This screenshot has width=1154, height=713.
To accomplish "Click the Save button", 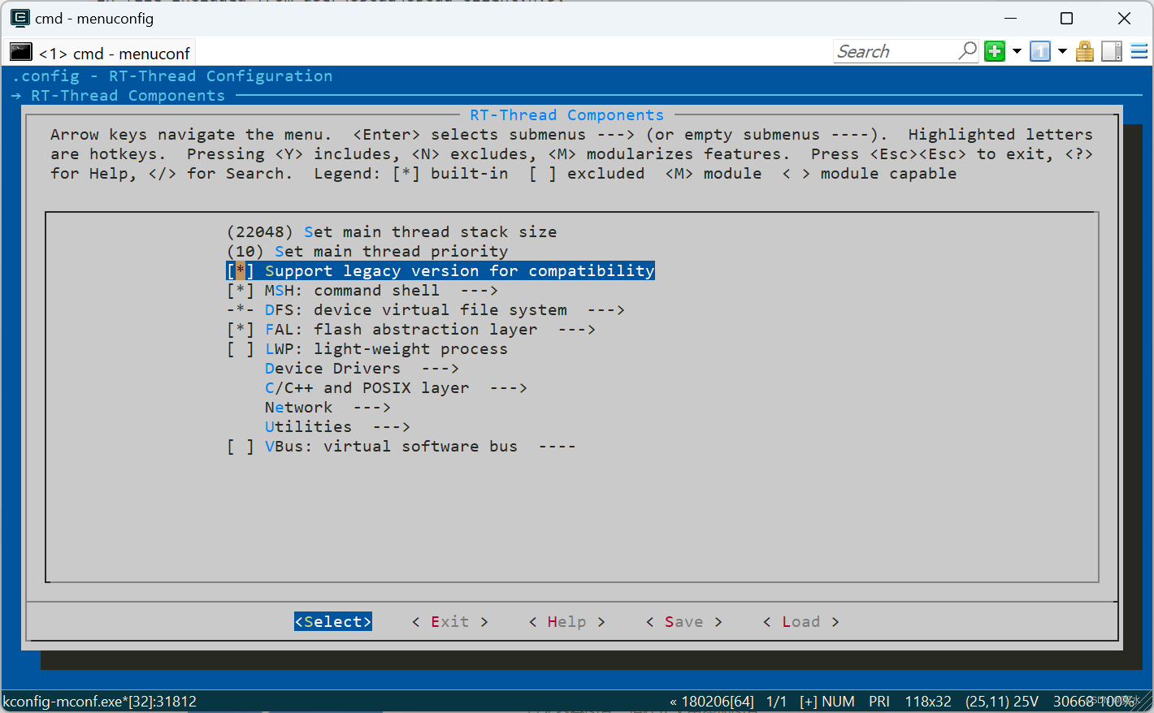I will (684, 621).
